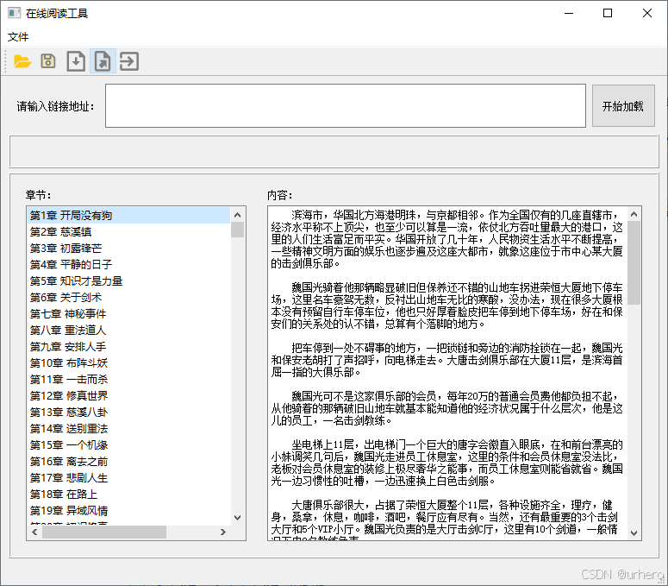
Task: Select chapter 第2章 慈溪镇
Action: click(x=128, y=232)
